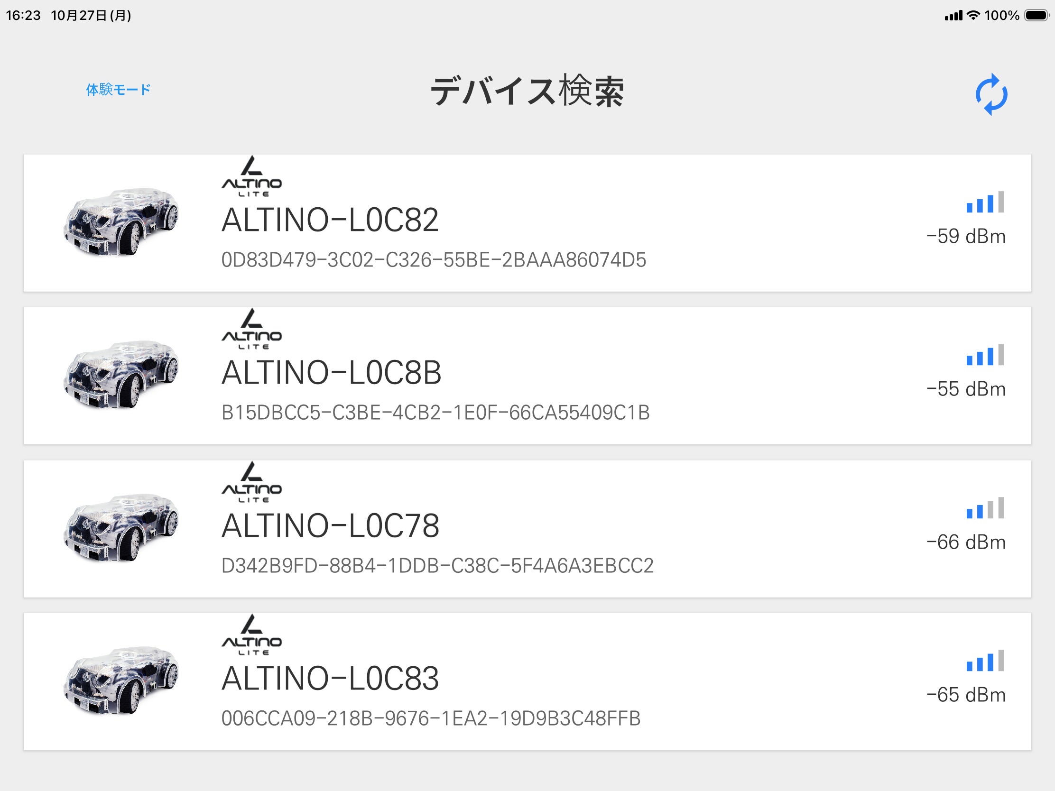This screenshot has height=791, width=1055.
Task: Click car thumbnail for ALTINO-L0C8B
Action: pos(121,375)
